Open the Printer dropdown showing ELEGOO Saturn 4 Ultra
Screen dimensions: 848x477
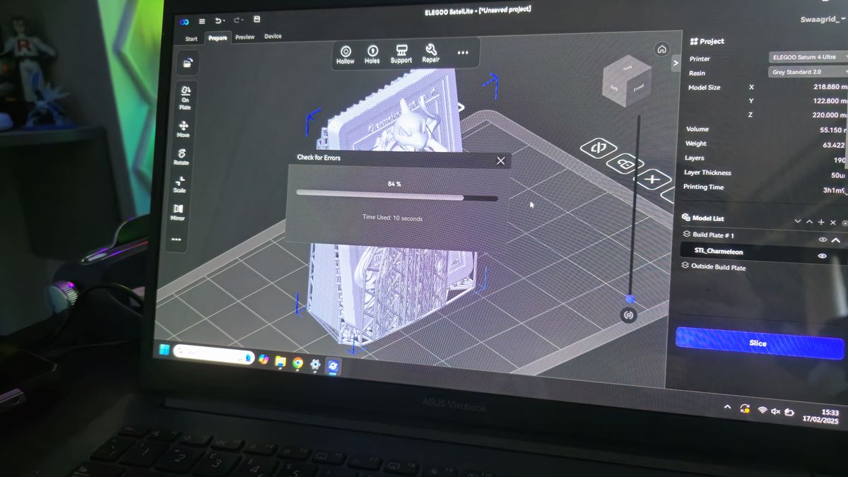[x=806, y=57]
